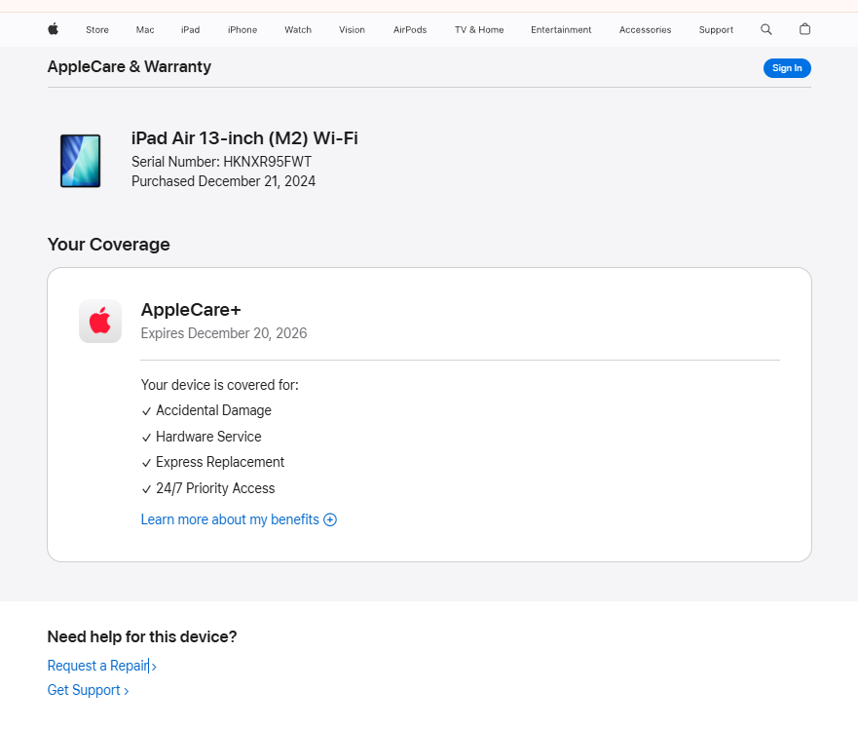Click Purchased December 21, 2024 text
The image size is (858, 729).
(x=223, y=181)
